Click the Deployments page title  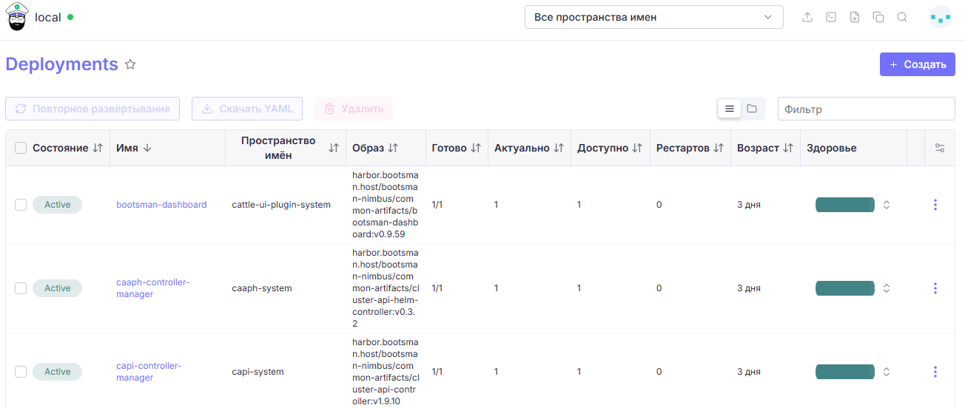61,64
